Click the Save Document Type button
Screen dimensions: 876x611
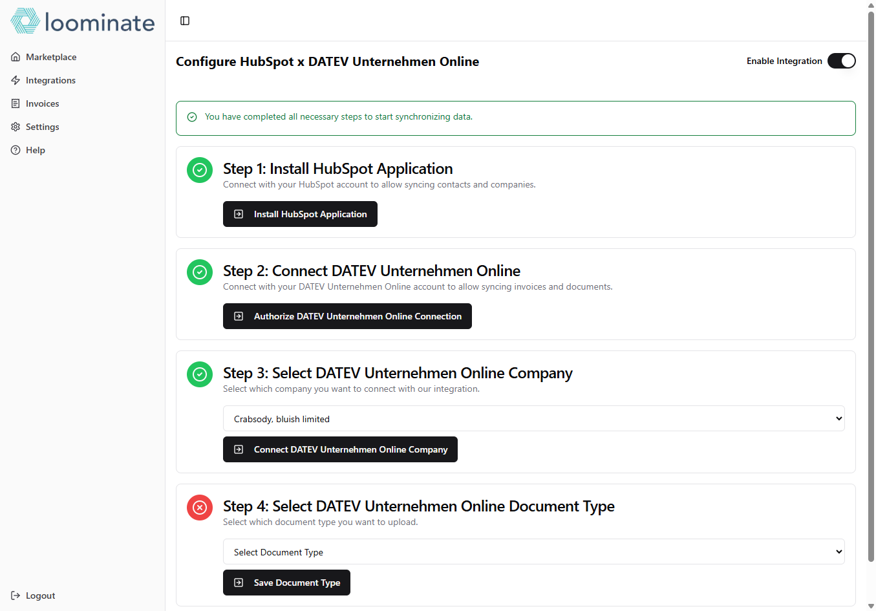click(286, 583)
